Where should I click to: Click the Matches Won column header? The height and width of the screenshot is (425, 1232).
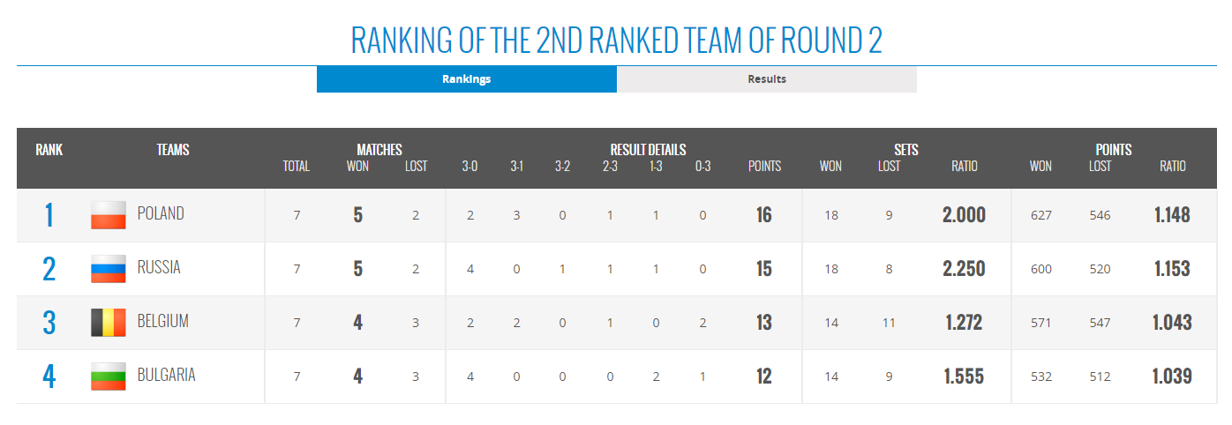tap(357, 166)
